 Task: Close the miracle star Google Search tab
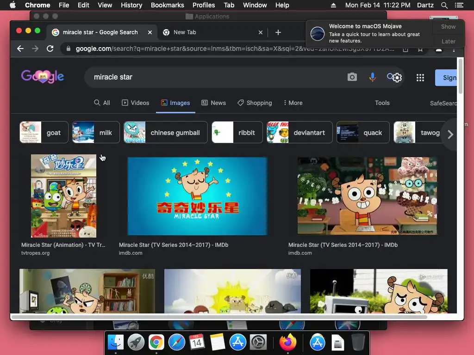point(150,32)
